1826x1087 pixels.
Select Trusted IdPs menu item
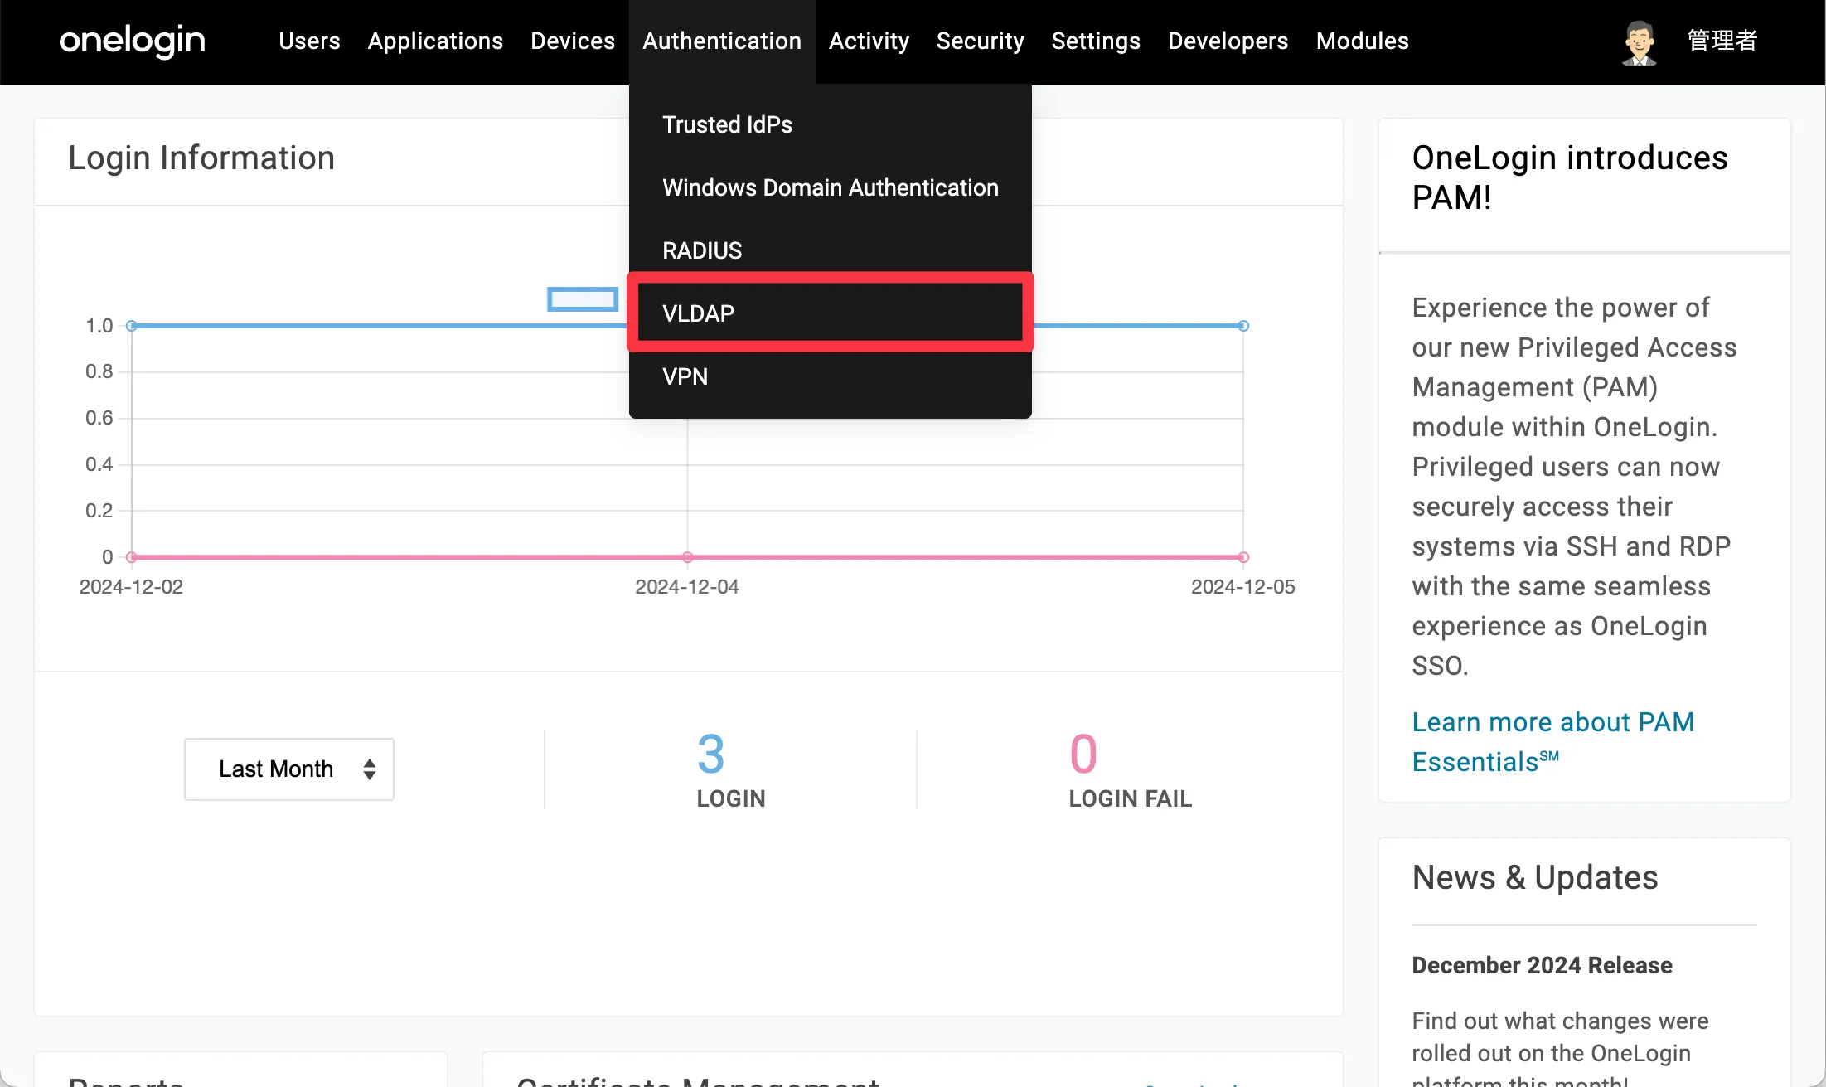click(x=727, y=124)
